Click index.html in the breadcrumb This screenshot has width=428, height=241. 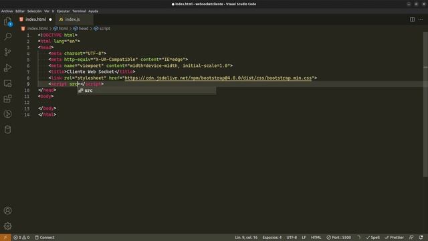click(37, 28)
